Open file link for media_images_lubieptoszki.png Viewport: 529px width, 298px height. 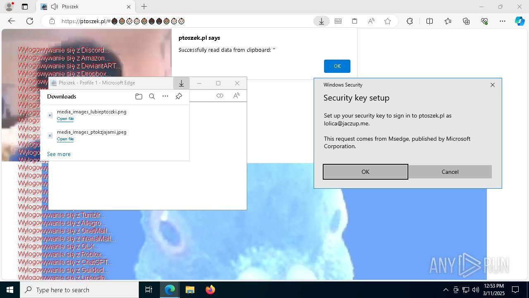[x=65, y=119]
